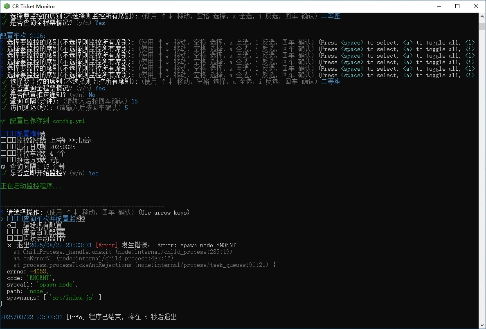This screenshot has height=329, width=486.
Task: Click the question mark before 请选择操作
Action: pos(2,213)
